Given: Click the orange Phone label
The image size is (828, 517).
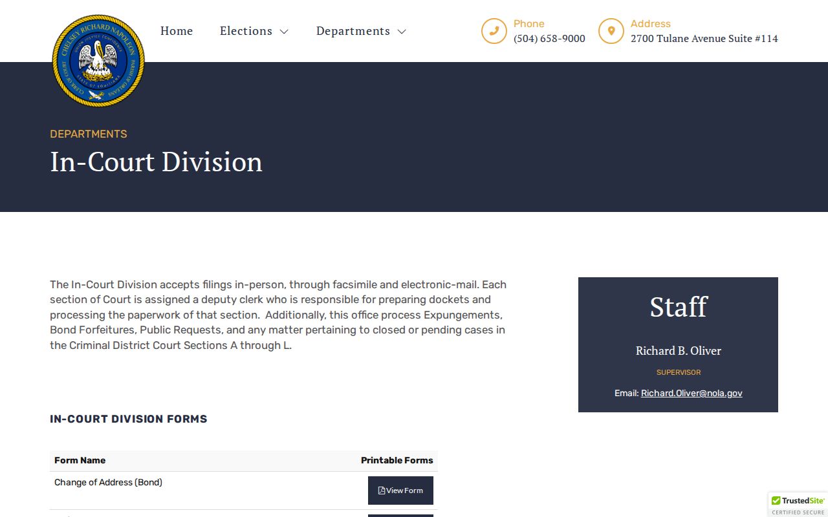Looking at the screenshot, I should 529,24.
